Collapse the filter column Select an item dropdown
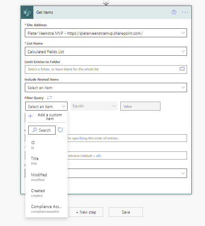This screenshot has width=205, height=226. point(46,106)
